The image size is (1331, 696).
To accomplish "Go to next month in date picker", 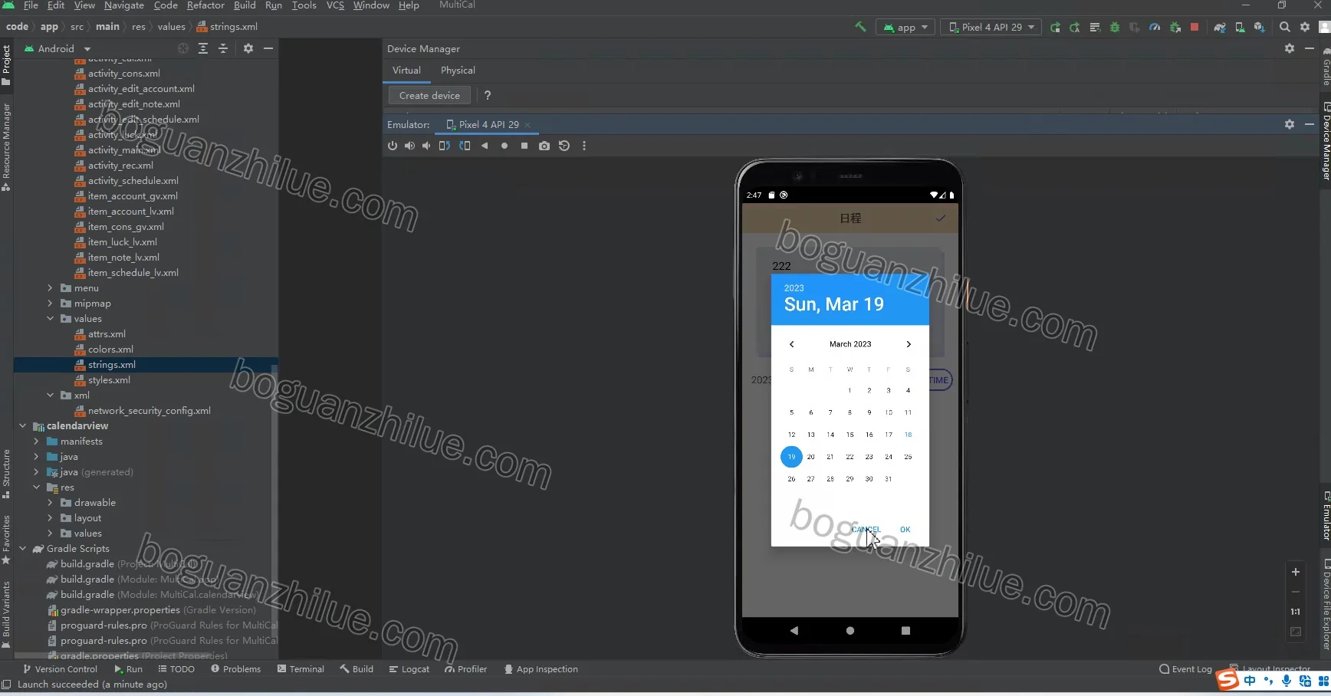I will click(909, 344).
